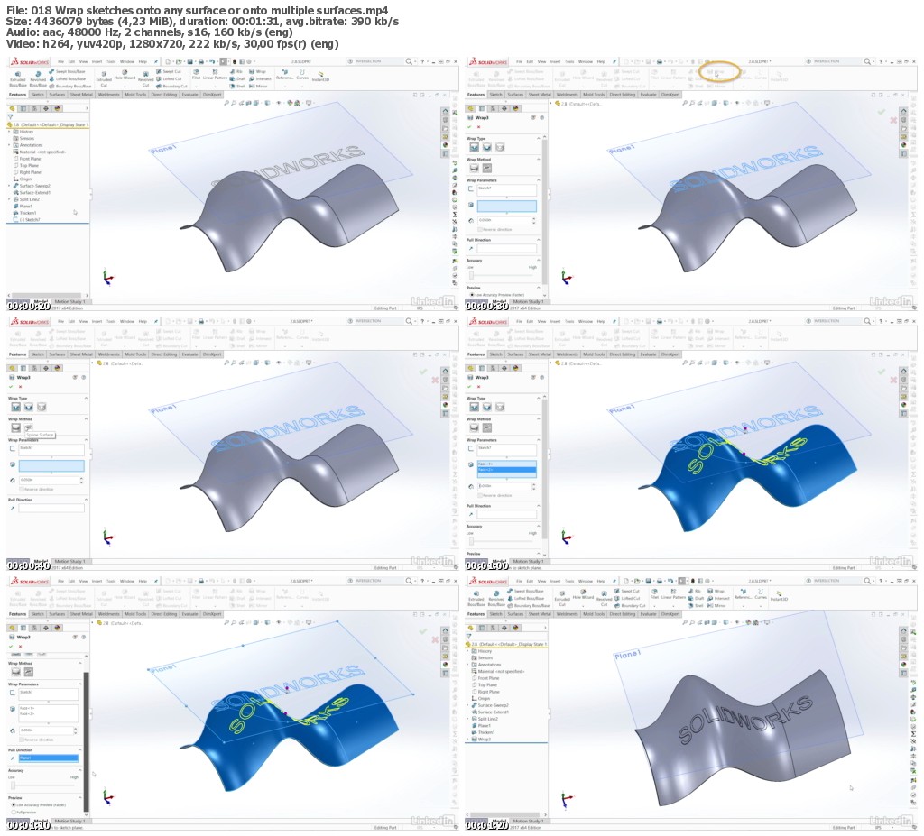Image resolution: width=924 pixels, height=836 pixels.
Task: Open the ConfigurationManager tab icon in the 00:00:20 frame
Action: coord(35,108)
